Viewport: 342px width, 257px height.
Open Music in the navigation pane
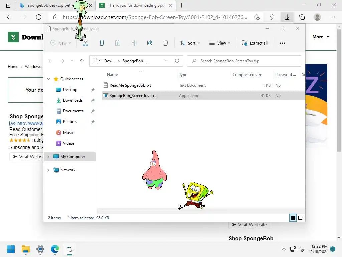click(68, 133)
